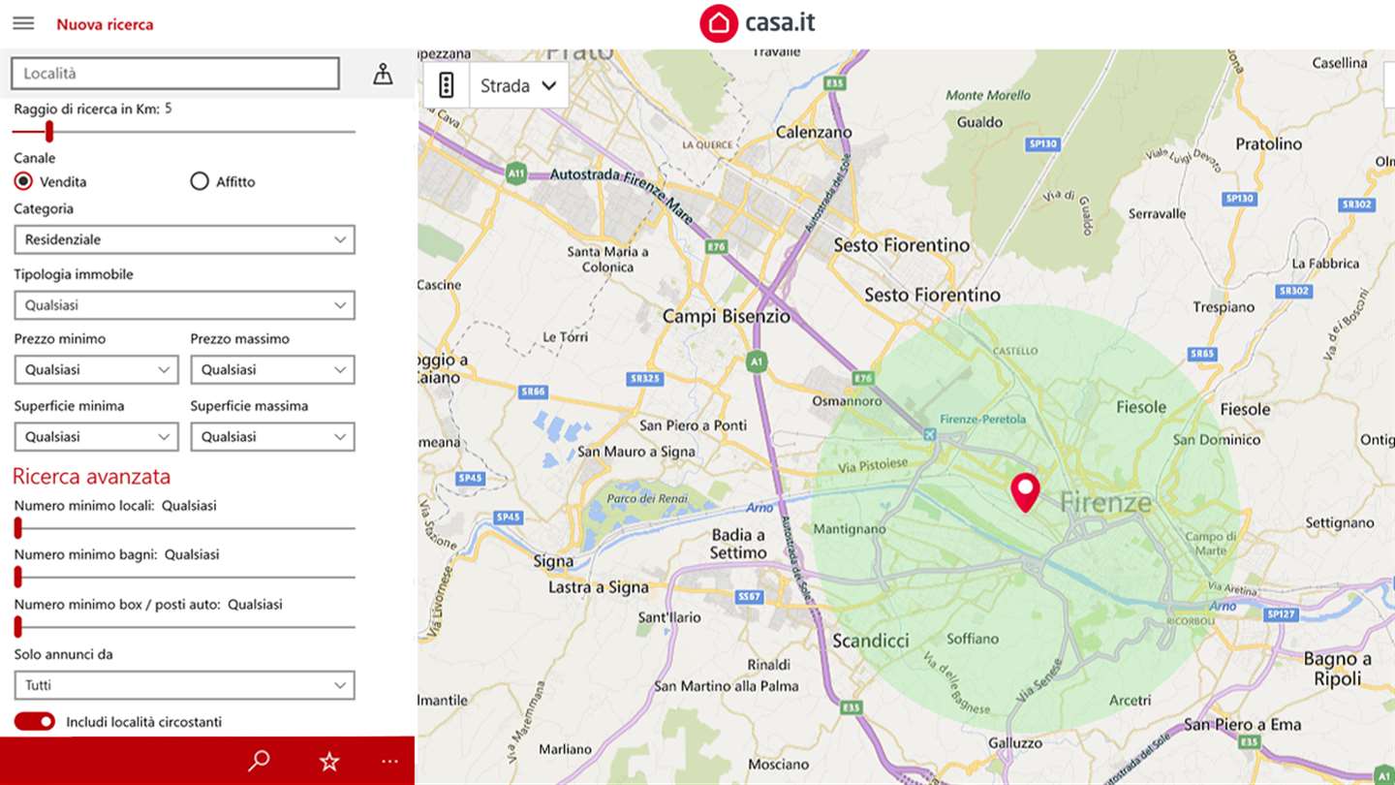Viewport: 1395px width, 785px height.
Task: Open the Solo annunci da Tutti dropdown
Action: pyautogui.click(x=184, y=685)
